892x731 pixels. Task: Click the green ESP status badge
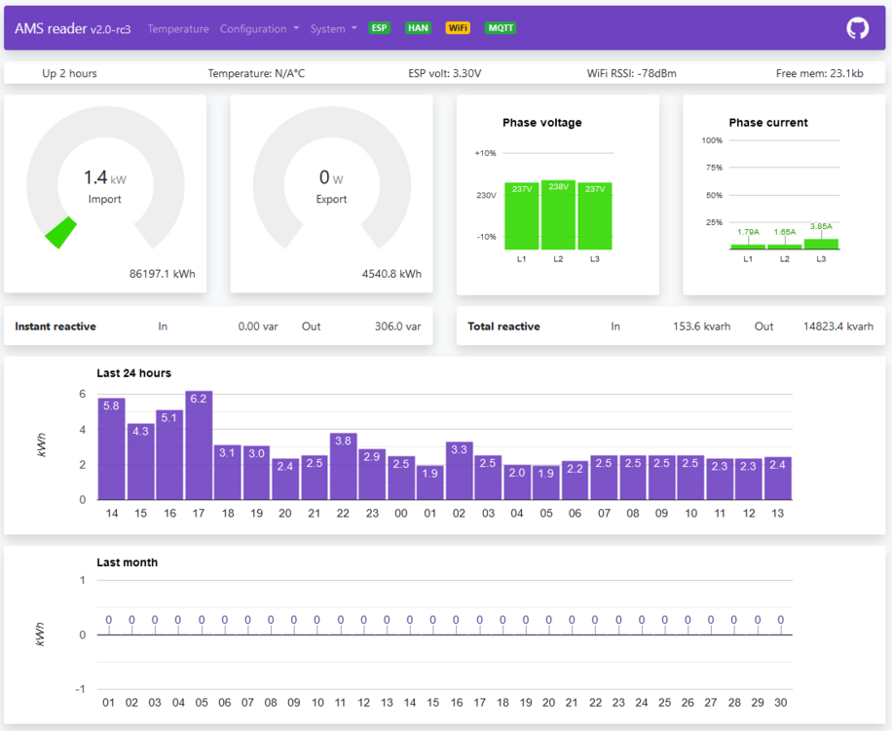coord(380,28)
